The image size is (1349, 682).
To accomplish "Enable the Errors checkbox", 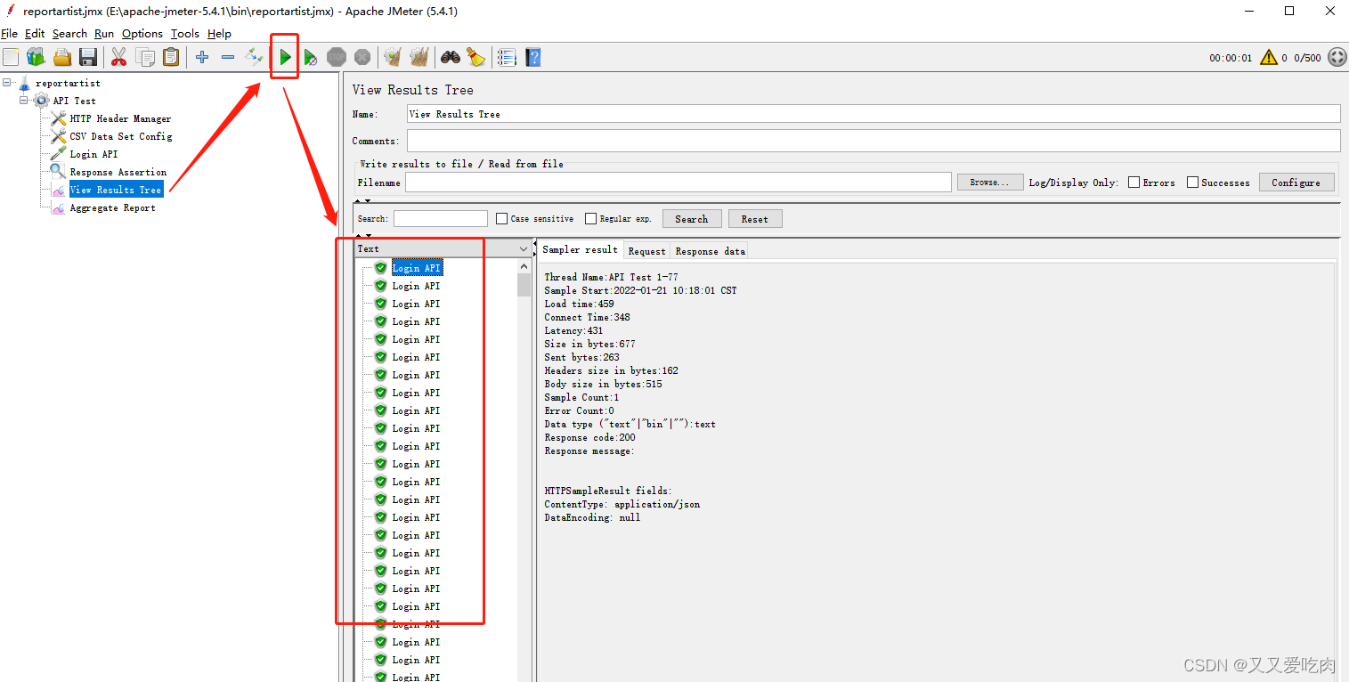I will (1134, 183).
